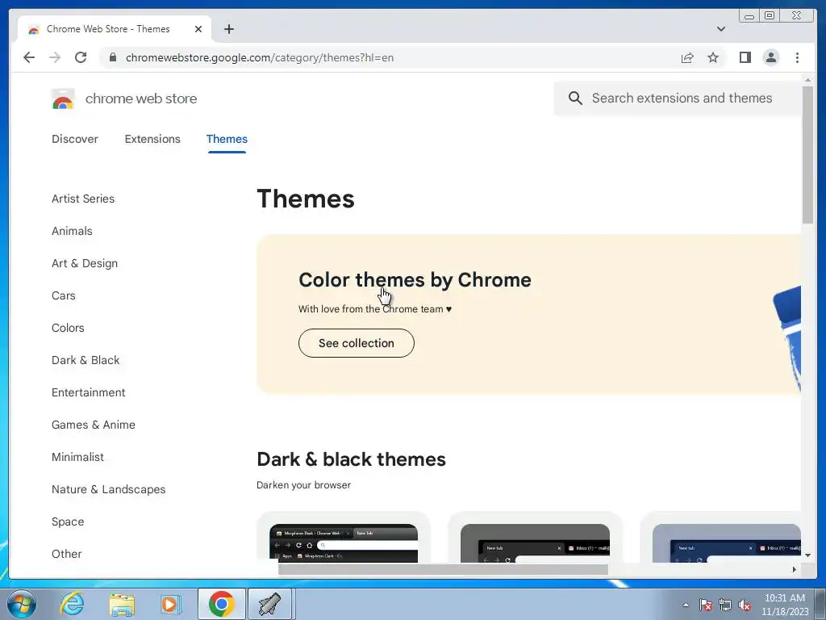Open the Games & Anime category
This screenshot has width=826, height=620.
94,425
